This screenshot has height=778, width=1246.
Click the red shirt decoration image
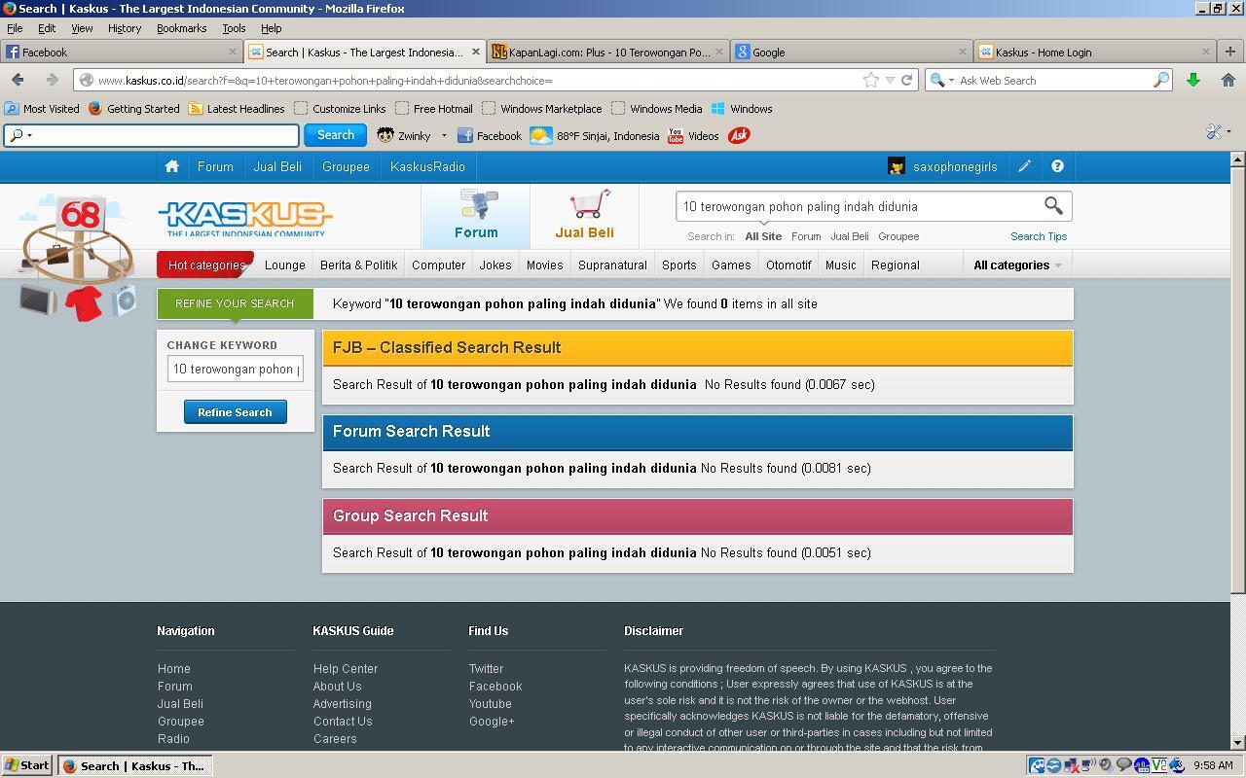point(84,302)
